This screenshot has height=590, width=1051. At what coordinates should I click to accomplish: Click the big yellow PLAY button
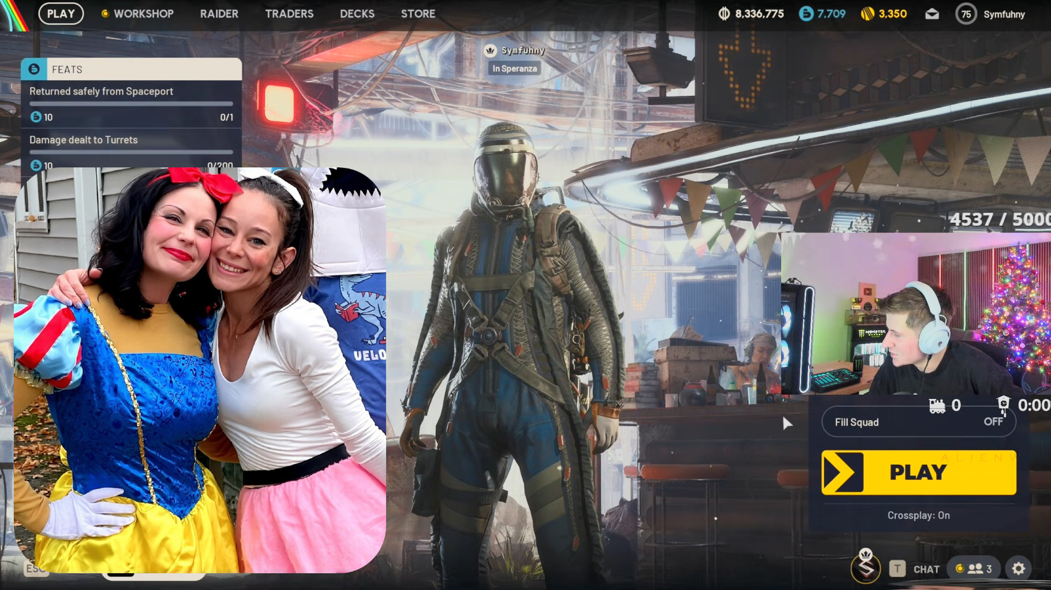point(919,472)
